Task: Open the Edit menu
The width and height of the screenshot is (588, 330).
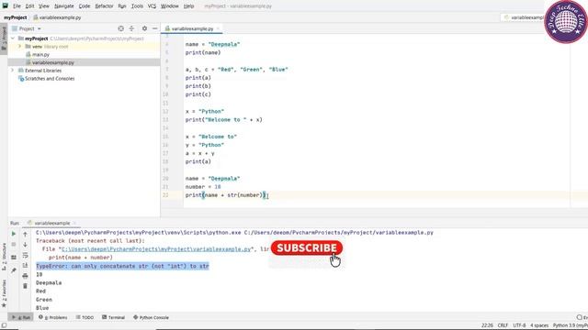Action: click(x=29, y=6)
